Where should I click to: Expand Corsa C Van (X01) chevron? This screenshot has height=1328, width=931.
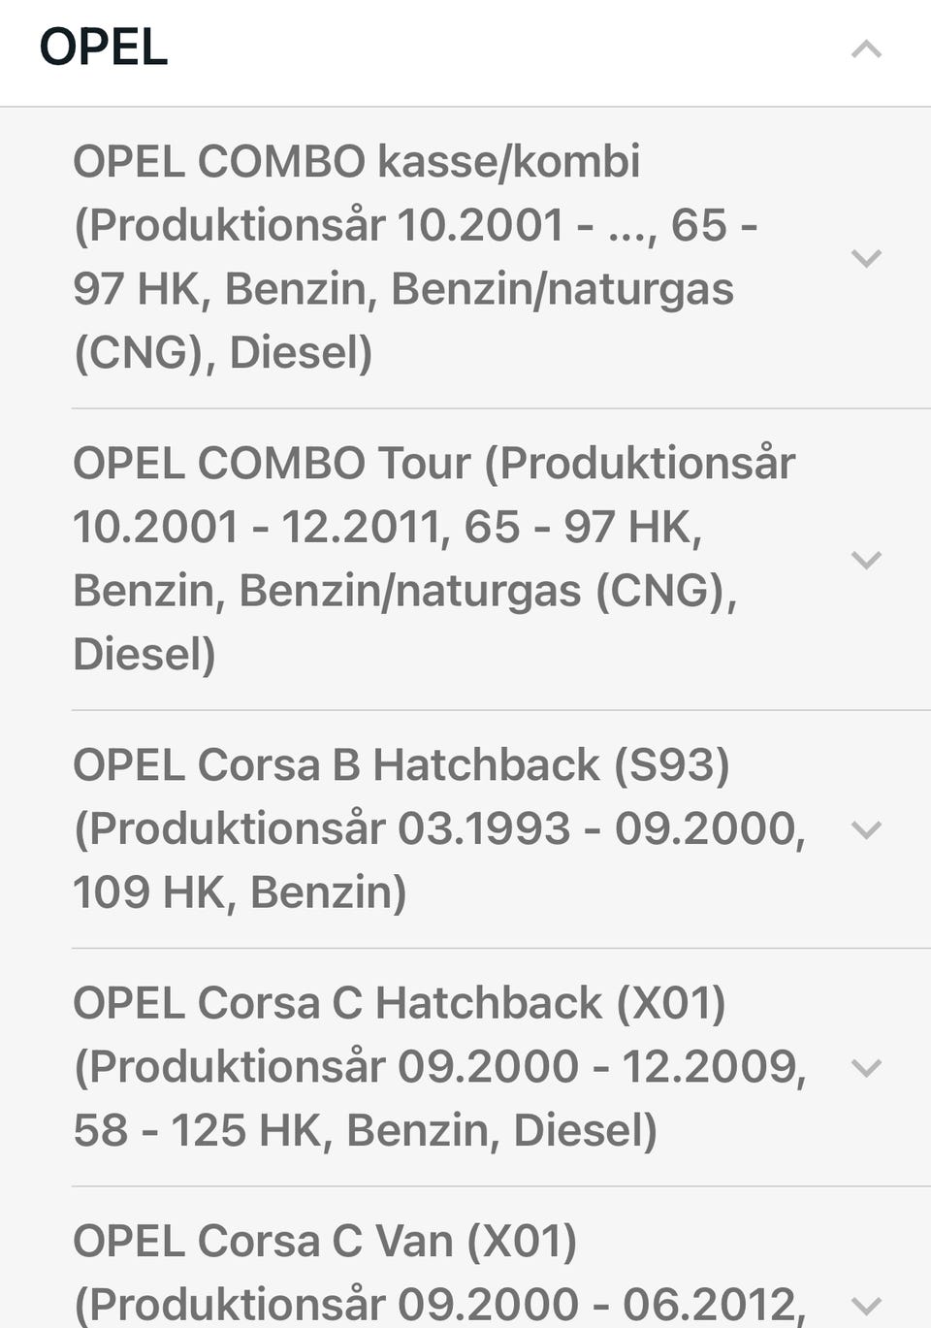(865, 1305)
